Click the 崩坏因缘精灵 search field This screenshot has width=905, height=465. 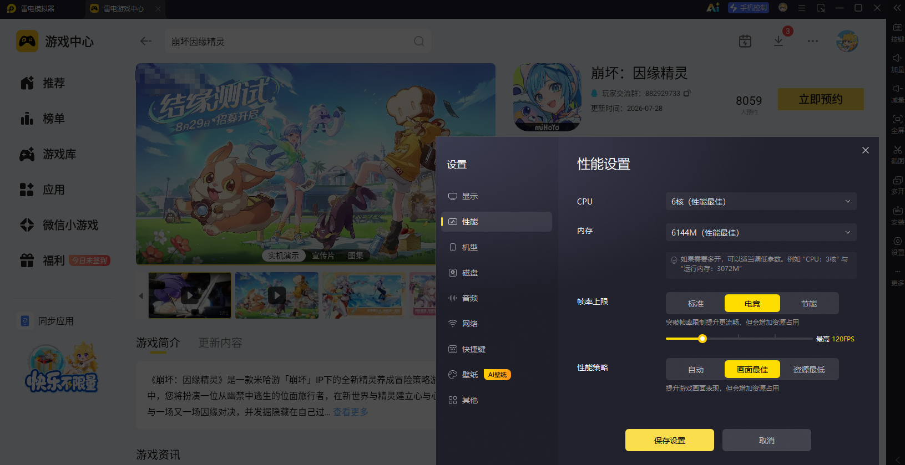[298, 42]
